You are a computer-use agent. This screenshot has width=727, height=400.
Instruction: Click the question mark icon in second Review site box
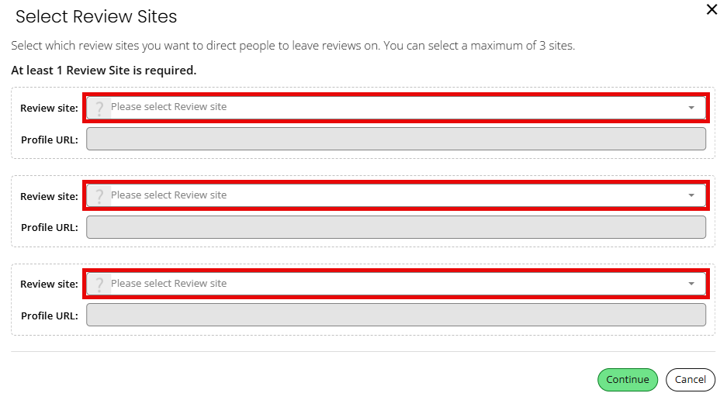pyautogui.click(x=99, y=195)
